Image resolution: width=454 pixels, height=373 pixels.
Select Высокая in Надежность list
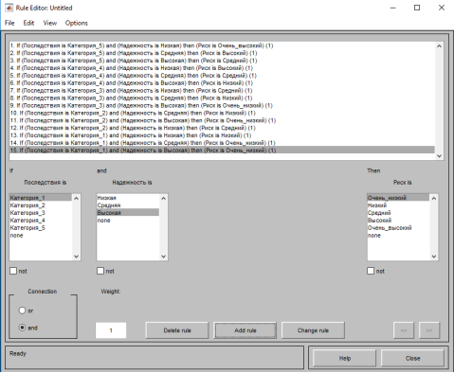(x=128, y=213)
